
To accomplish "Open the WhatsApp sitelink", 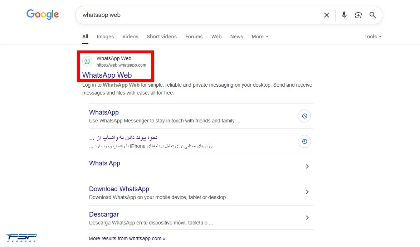I will click(104, 112).
